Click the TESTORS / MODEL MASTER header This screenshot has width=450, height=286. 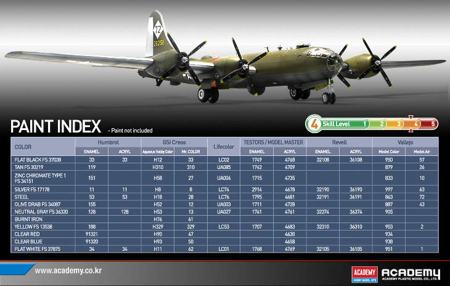click(273, 142)
